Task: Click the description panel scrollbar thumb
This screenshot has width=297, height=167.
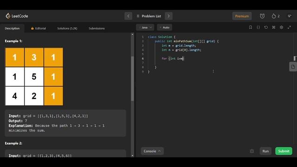Action: 132,78
